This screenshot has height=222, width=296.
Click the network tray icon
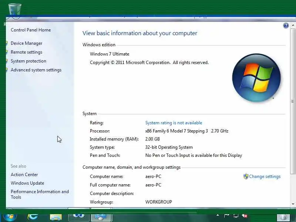coord(235,216)
